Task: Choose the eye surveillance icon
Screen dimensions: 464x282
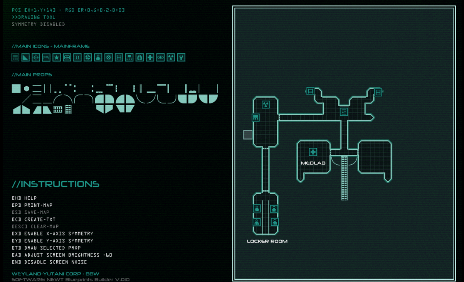Action: (x=161, y=57)
